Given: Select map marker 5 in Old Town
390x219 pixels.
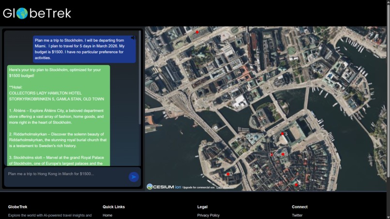Looking at the screenshot, I should 296,185.
